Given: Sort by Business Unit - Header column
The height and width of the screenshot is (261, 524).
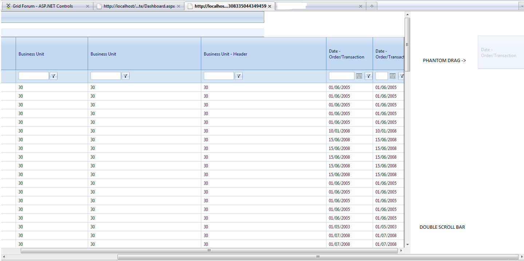Looking at the screenshot, I should pyautogui.click(x=225, y=54).
